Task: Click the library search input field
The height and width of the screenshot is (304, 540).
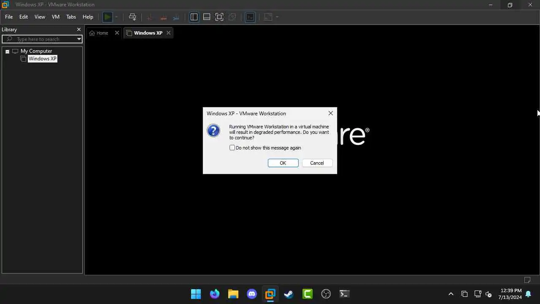Action: pyautogui.click(x=42, y=39)
